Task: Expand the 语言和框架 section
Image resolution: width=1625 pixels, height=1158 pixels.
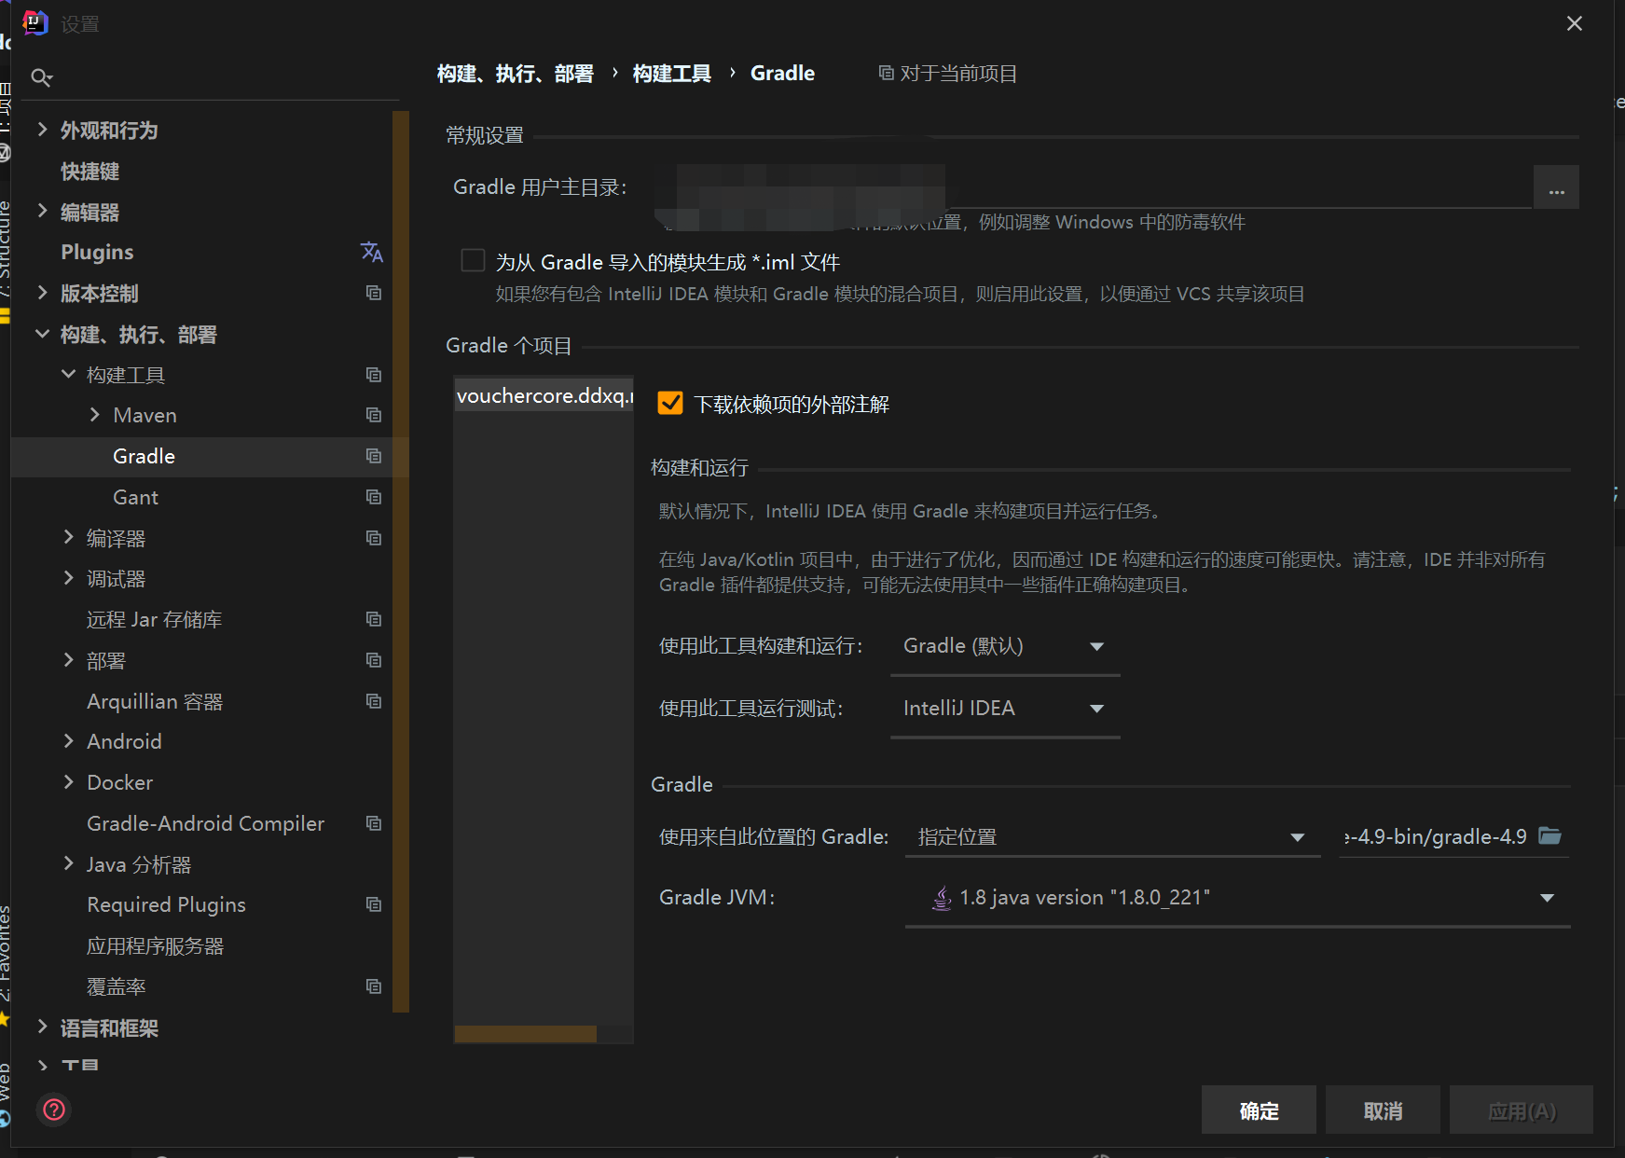Action: coord(42,1027)
